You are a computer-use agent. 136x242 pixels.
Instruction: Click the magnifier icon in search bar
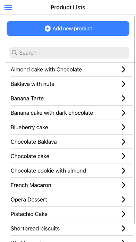[14, 53]
